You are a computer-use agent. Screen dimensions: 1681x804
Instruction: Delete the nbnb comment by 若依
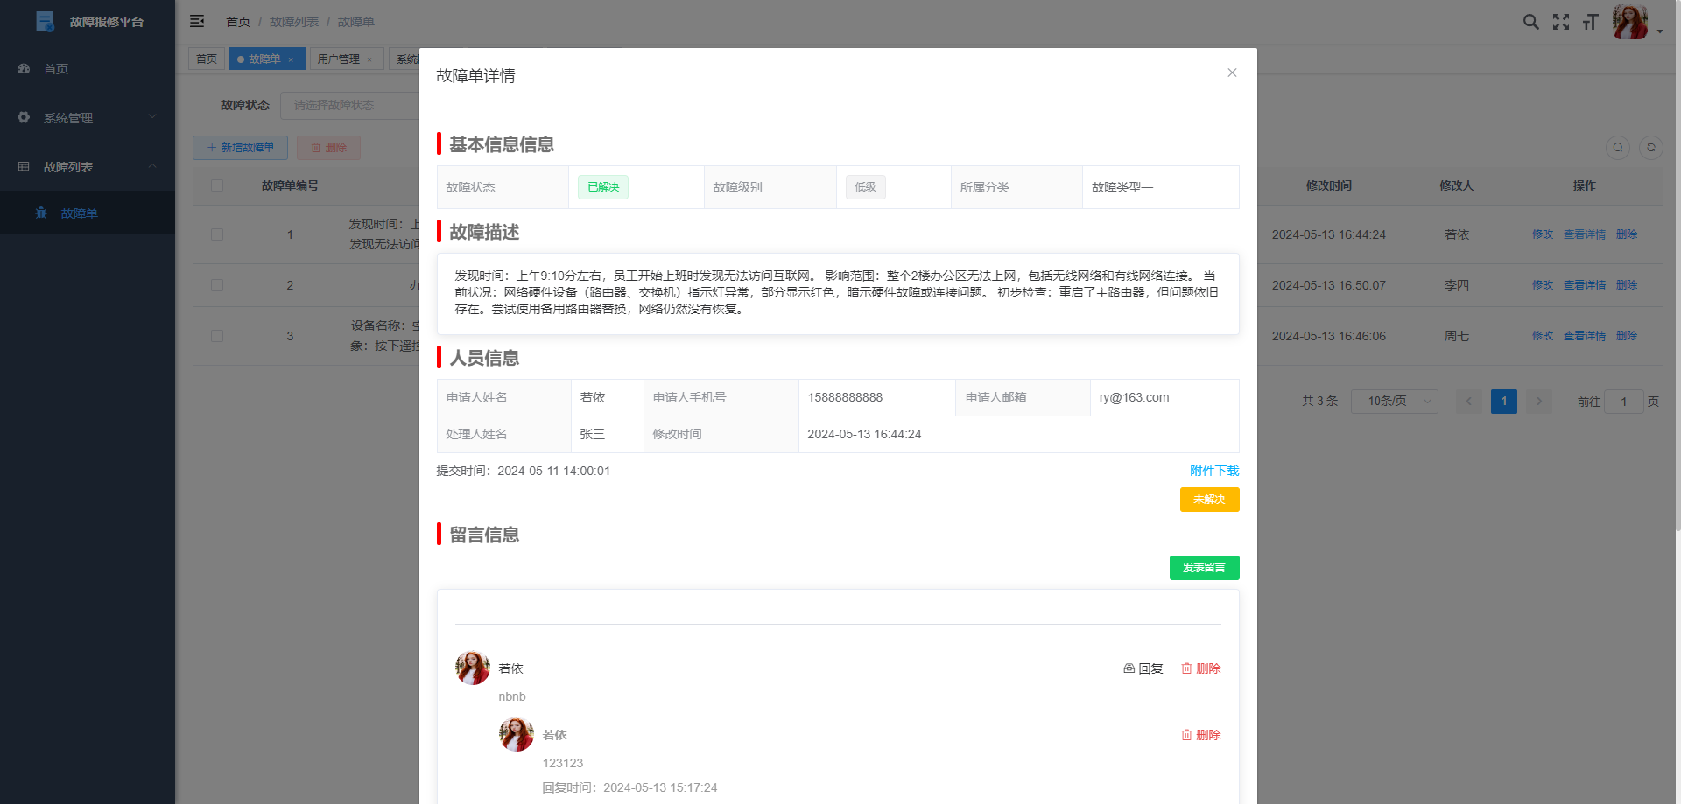[x=1201, y=668]
